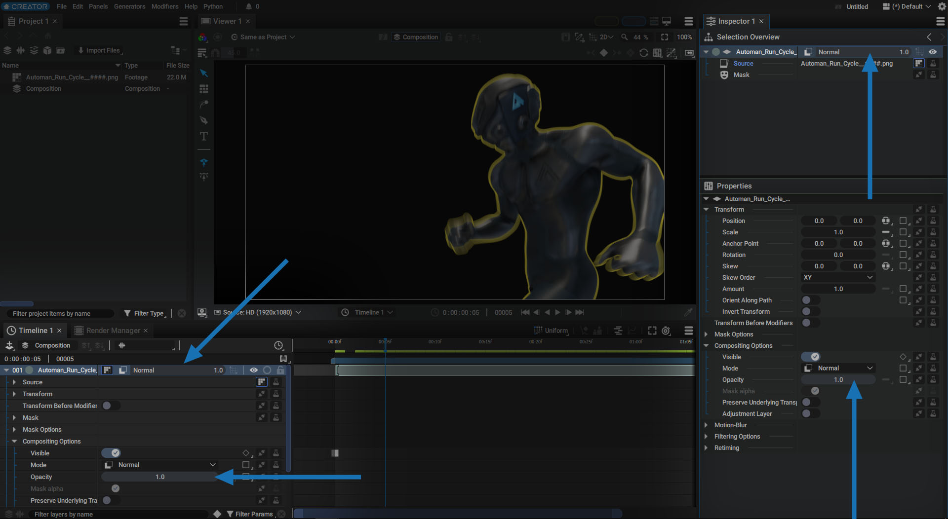The width and height of the screenshot is (948, 519).
Task: Open Inspector panel hamburger menu
Action: click(x=941, y=21)
